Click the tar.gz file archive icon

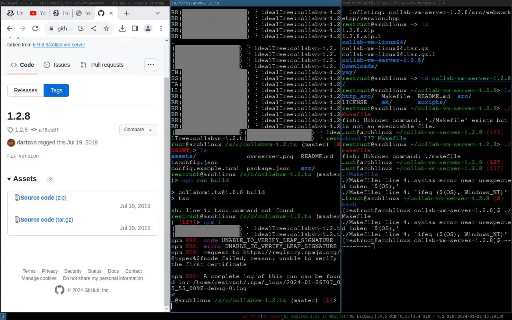coord(17,220)
